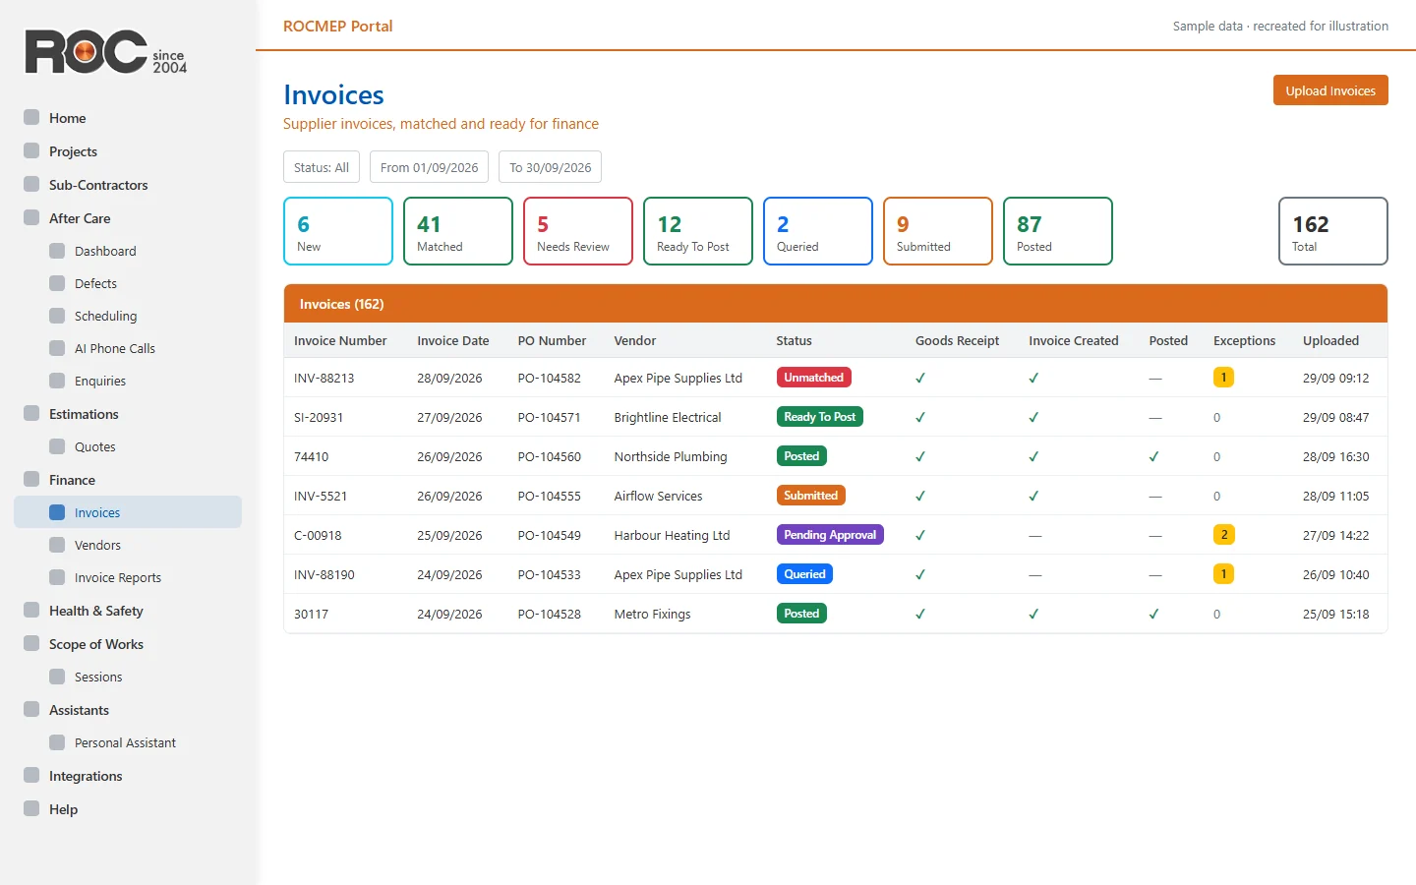Viewport: 1416px width, 885px height.
Task: Click the After Care sidebar icon
Action: [x=31, y=218]
